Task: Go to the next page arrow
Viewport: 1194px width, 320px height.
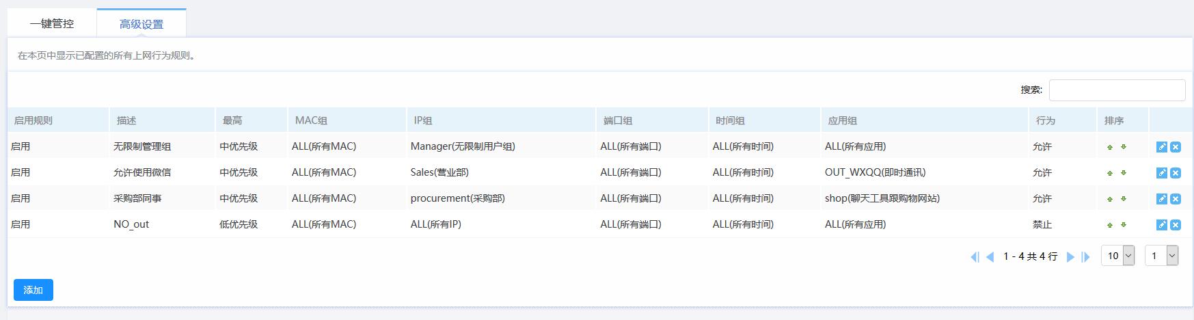Action: point(1070,257)
